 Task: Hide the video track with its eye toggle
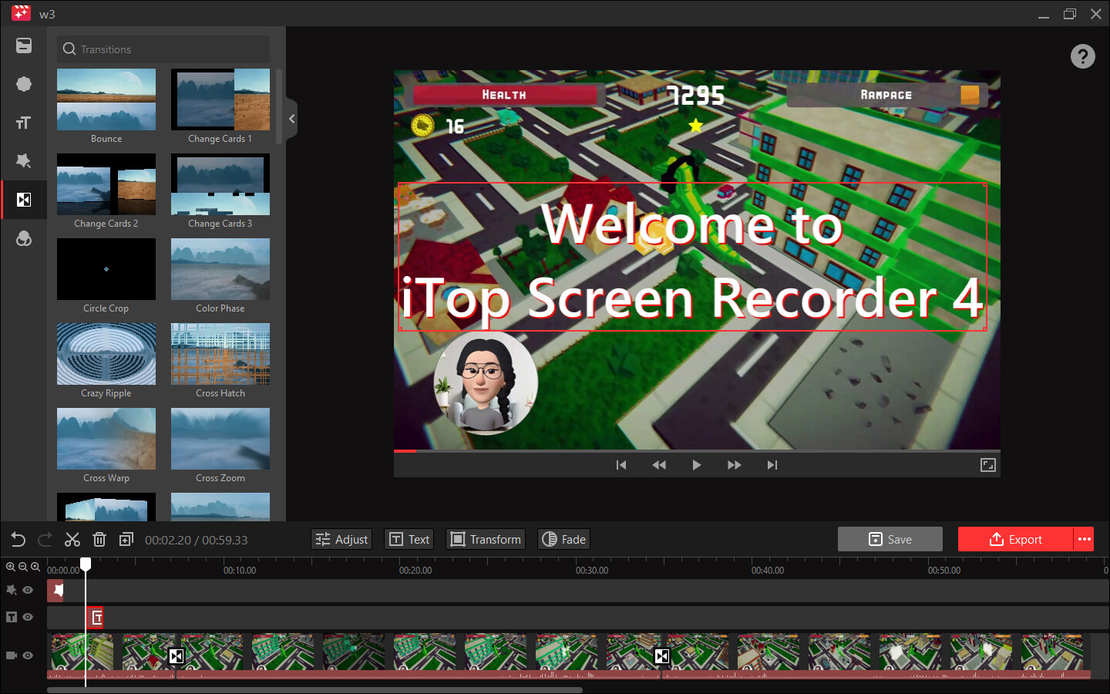pyautogui.click(x=28, y=655)
